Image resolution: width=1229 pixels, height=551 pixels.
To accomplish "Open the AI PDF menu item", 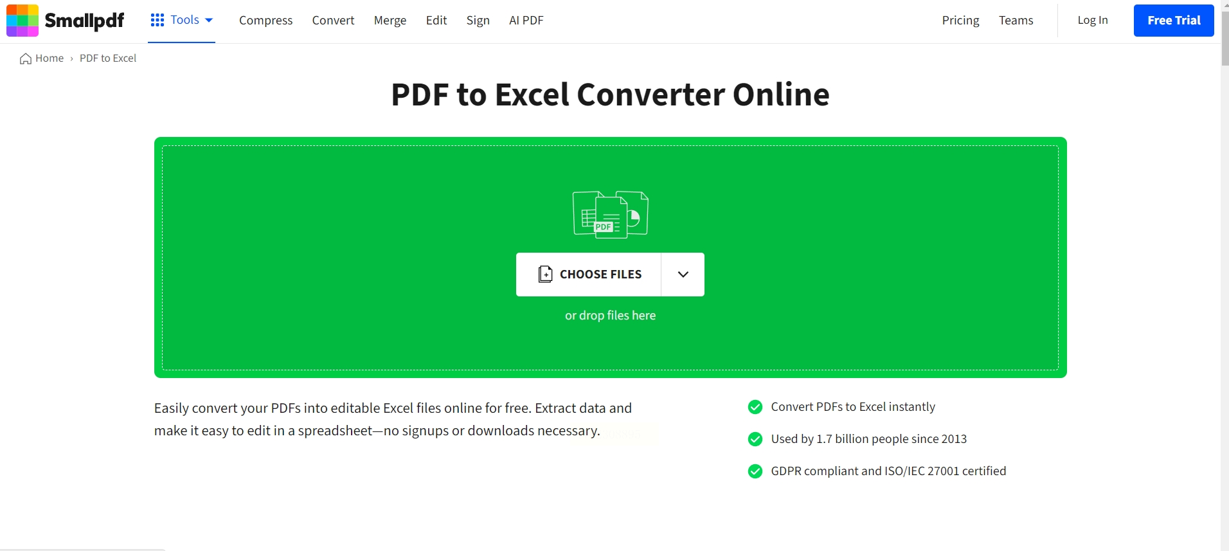I will point(526,21).
